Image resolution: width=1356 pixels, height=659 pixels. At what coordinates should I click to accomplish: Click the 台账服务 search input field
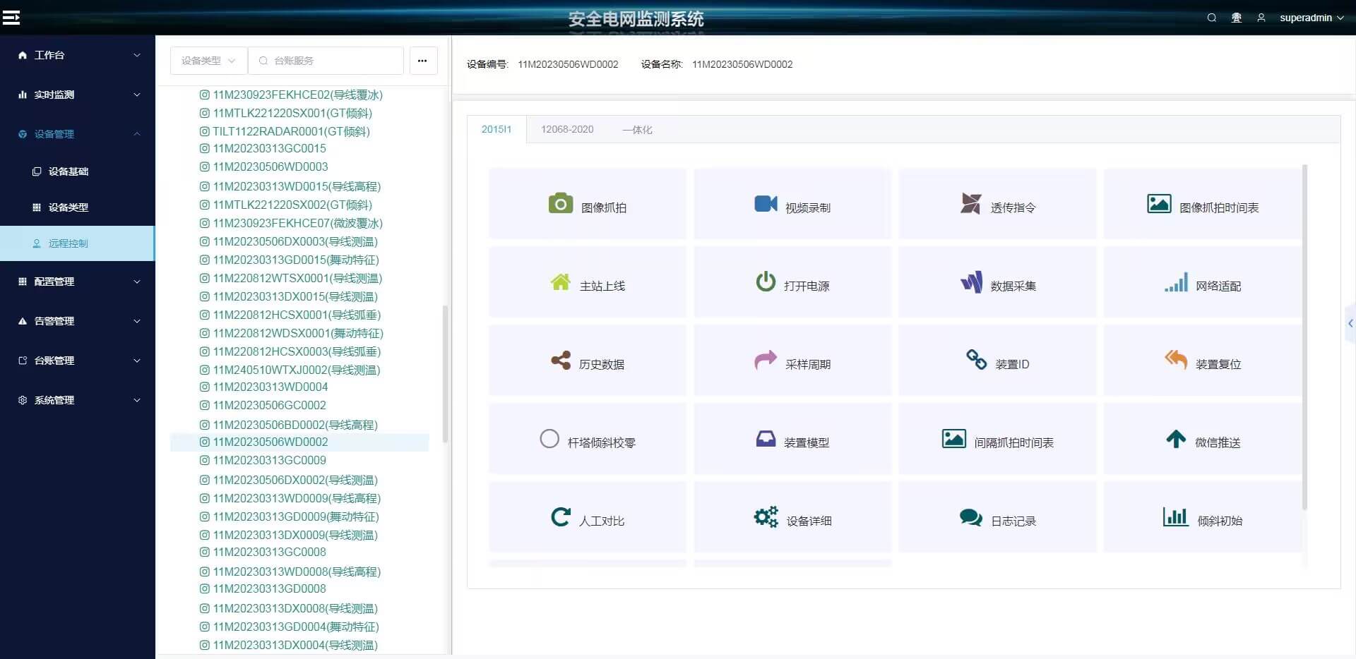tap(332, 61)
